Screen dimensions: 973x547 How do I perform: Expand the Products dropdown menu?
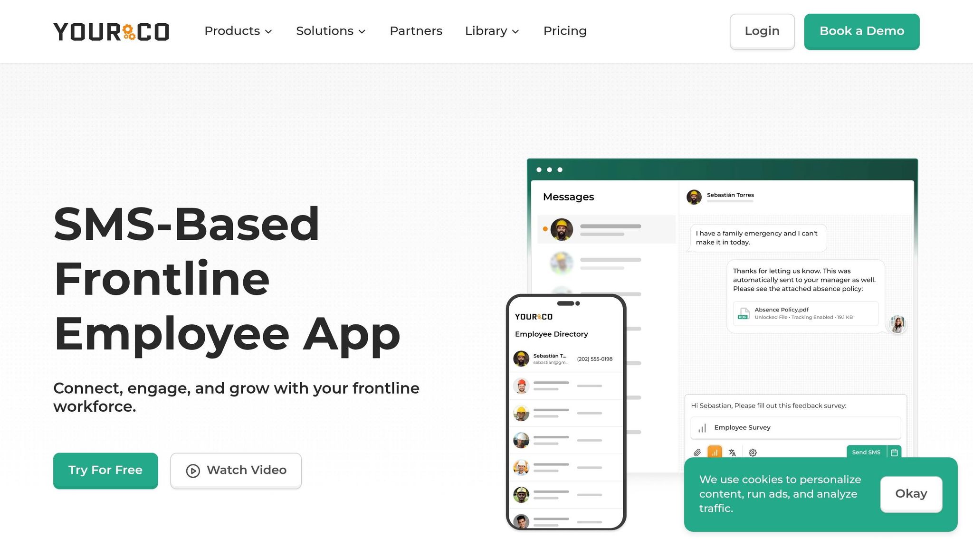pos(238,31)
